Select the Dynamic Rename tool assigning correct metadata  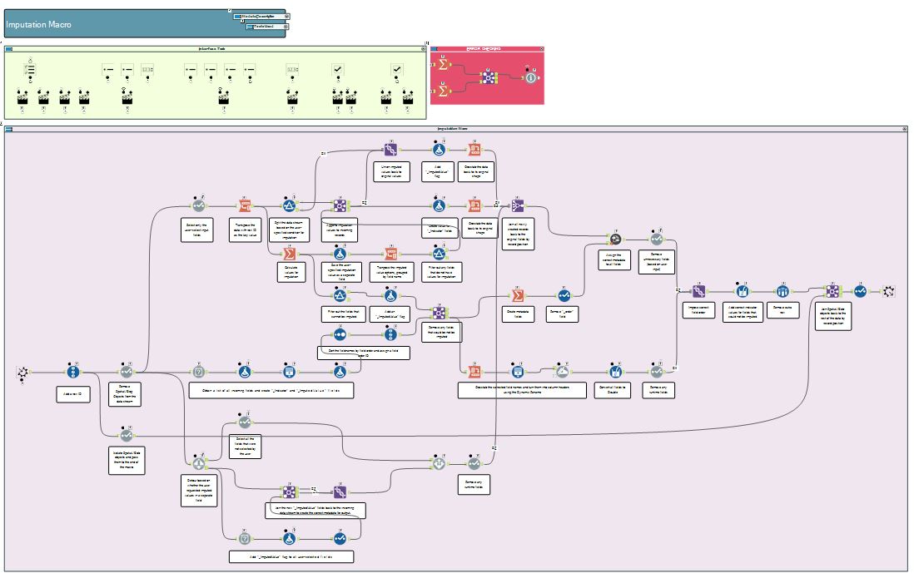pyautogui.click(x=614, y=238)
